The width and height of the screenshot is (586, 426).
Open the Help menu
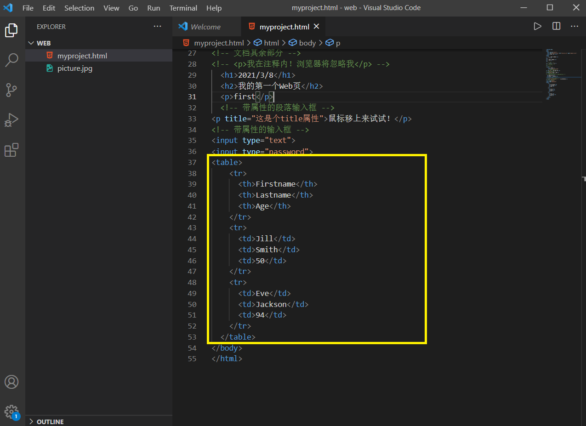pos(214,8)
